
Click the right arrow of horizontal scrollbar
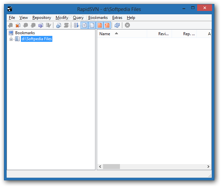pyautogui.click(x=208, y=167)
